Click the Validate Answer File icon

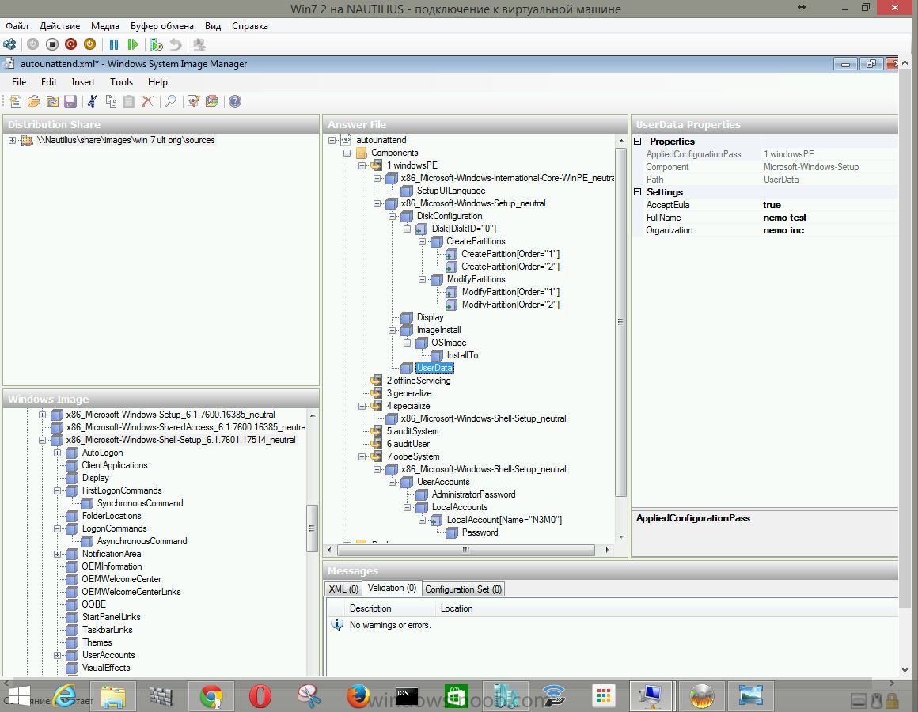pyautogui.click(x=193, y=101)
